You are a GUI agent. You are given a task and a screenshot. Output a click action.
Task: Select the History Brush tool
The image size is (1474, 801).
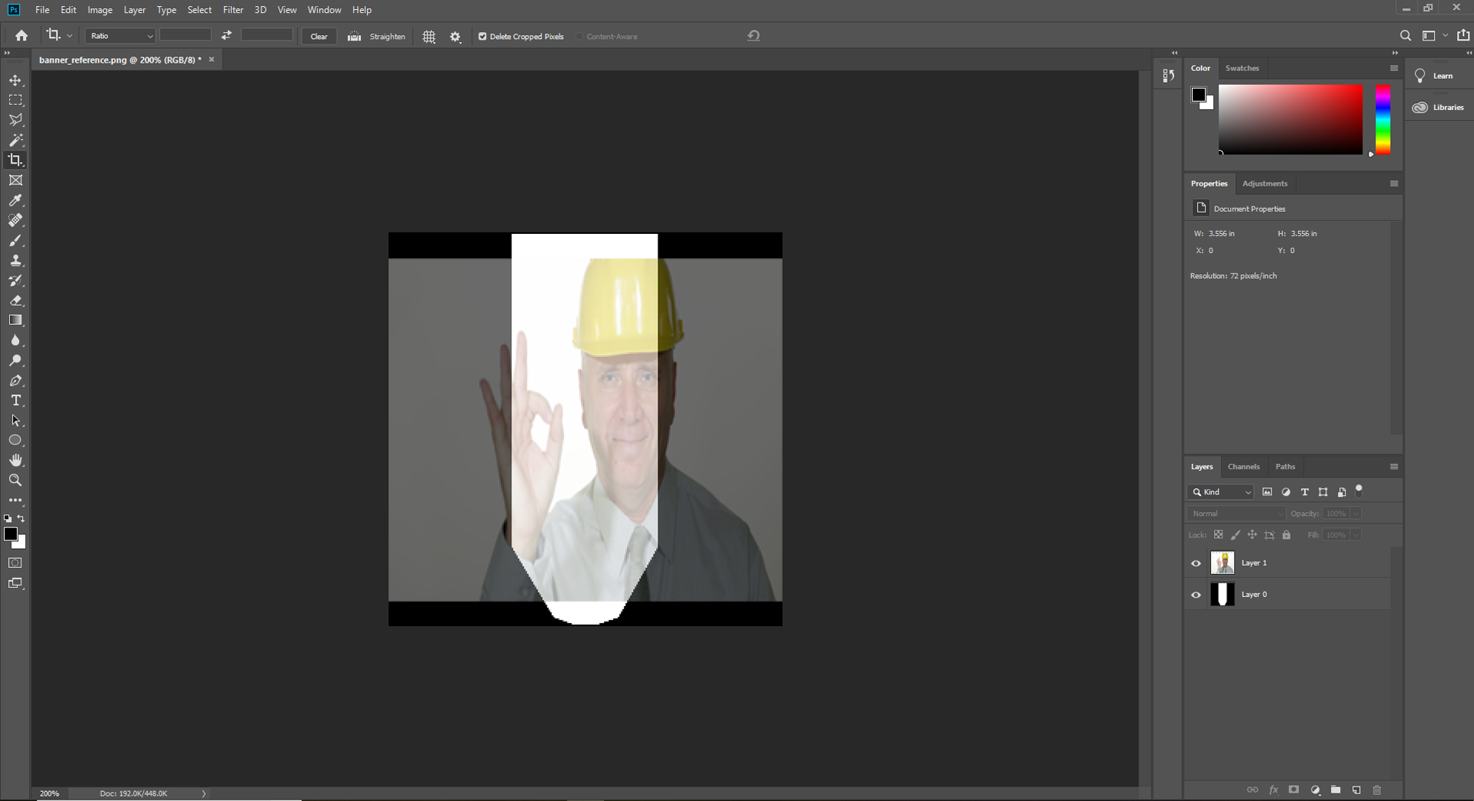pyautogui.click(x=15, y=281)
